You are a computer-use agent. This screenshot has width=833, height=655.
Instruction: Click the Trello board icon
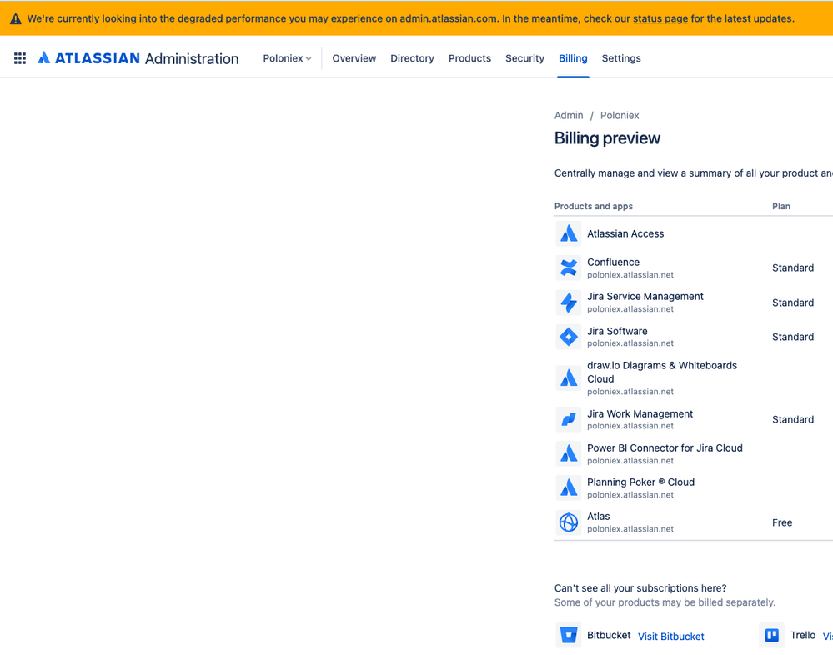point(772,635)
